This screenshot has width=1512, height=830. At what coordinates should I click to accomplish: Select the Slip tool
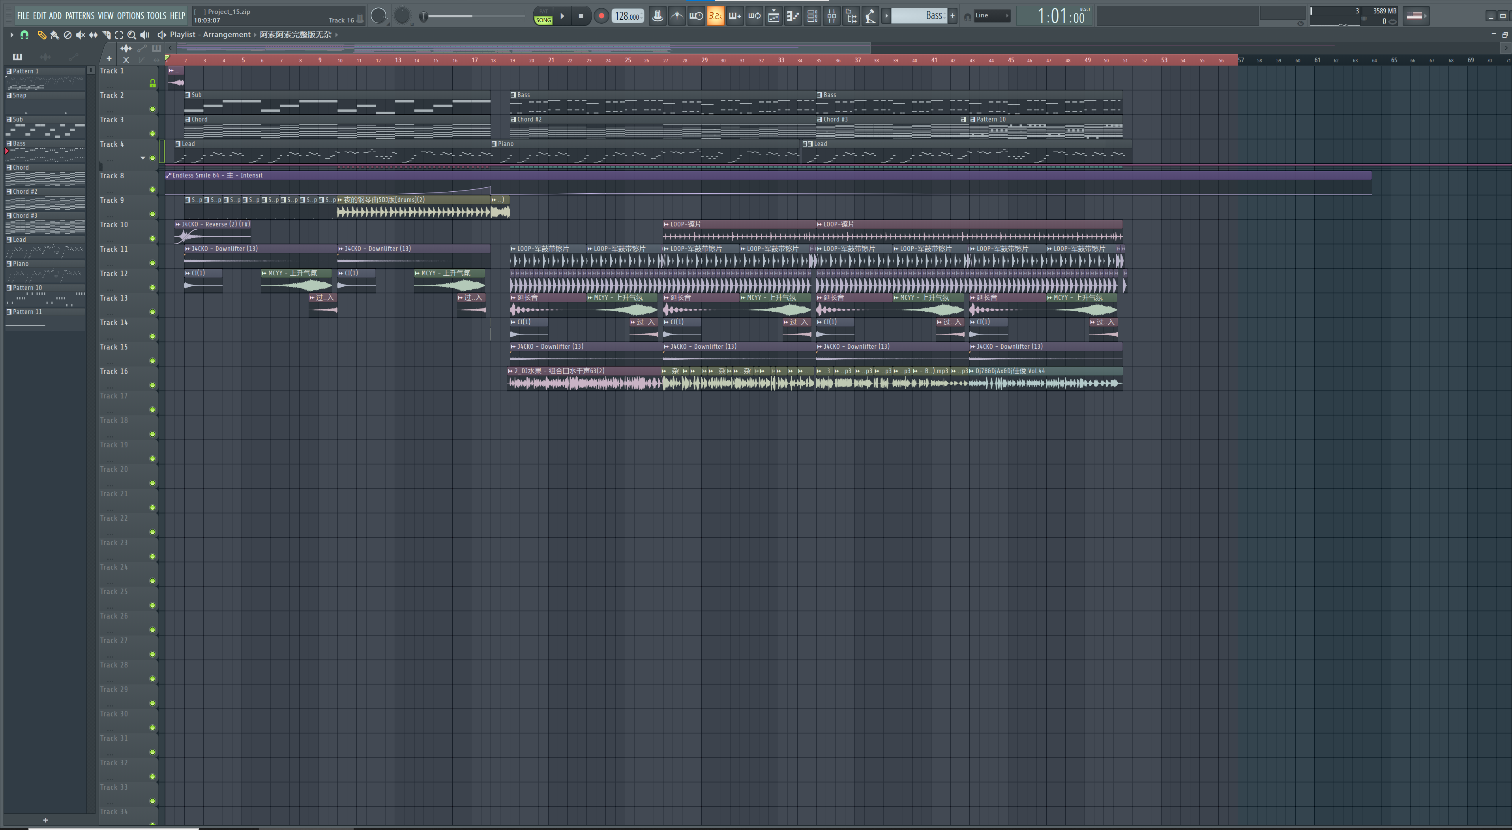click(x=93, y=35)
